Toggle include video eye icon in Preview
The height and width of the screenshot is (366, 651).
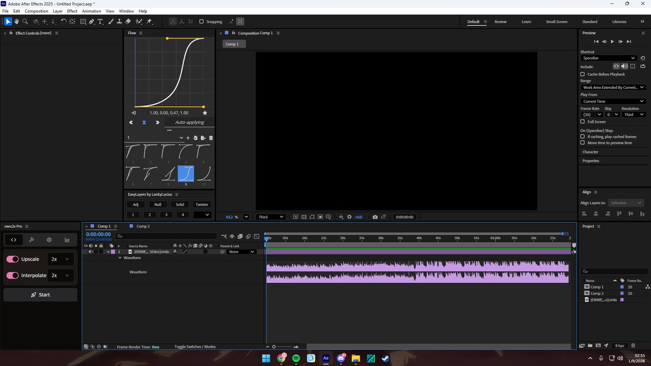point(616,66)
